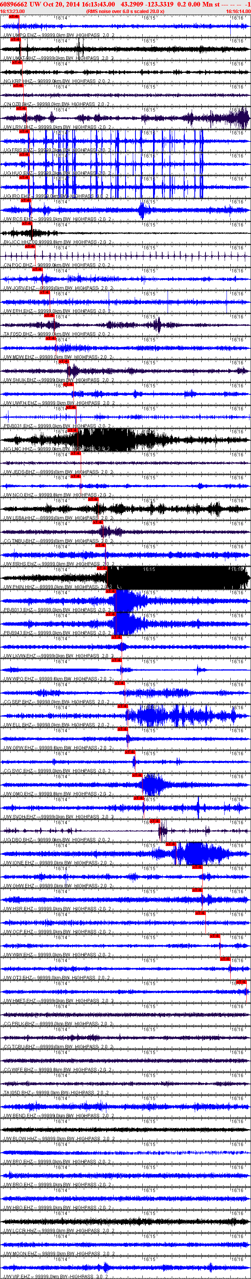Click the 'UW VIP EHZ' trace label
The width and height of the screenshot is (251, 1279).
[x=18, y=1277]
